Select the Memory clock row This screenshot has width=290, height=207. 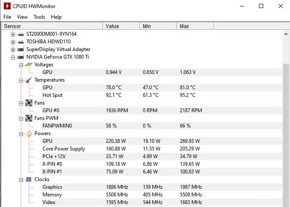[x=162, y=195]
